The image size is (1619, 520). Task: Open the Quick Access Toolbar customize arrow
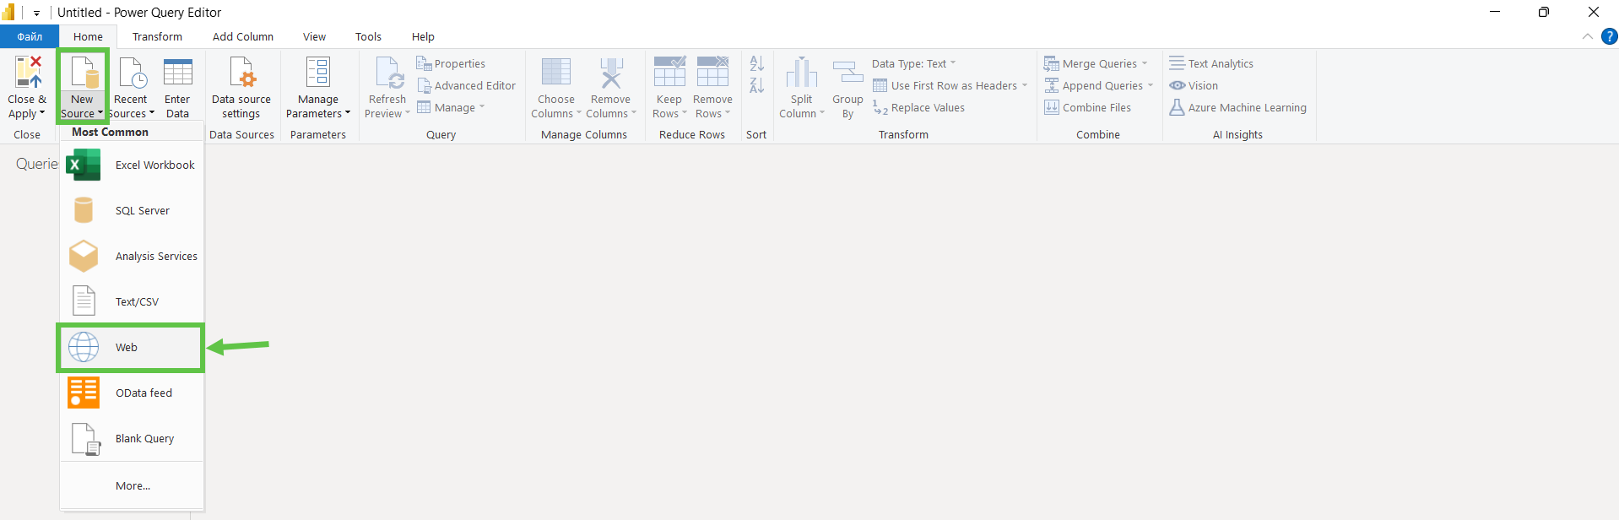(36, 14)
